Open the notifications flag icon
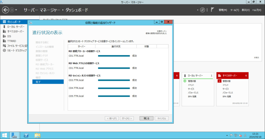The height and width of the screenshot is (139, 265). [212, 10]
